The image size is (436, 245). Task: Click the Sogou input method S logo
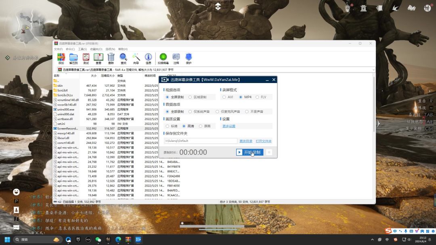388,231
